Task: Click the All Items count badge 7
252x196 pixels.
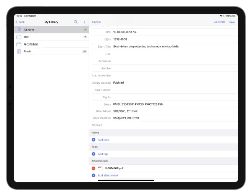Action: [85, 30]
